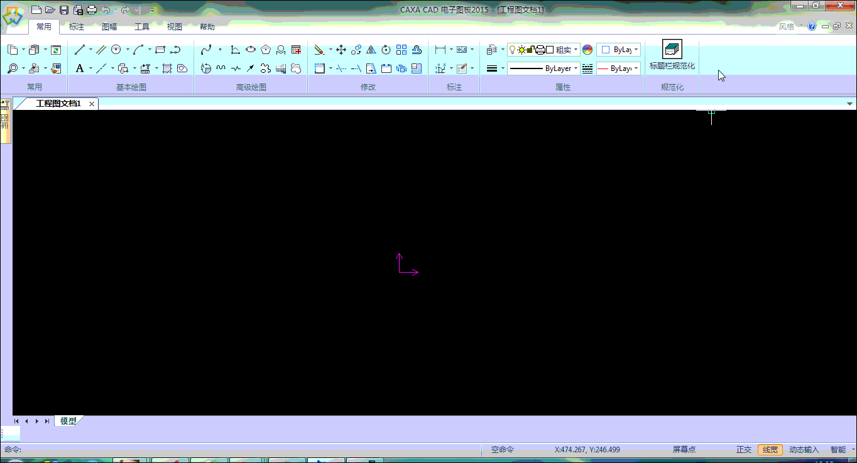
Task: Toggle 正交 ortho mode in status bar
Action: coord(744,450)
